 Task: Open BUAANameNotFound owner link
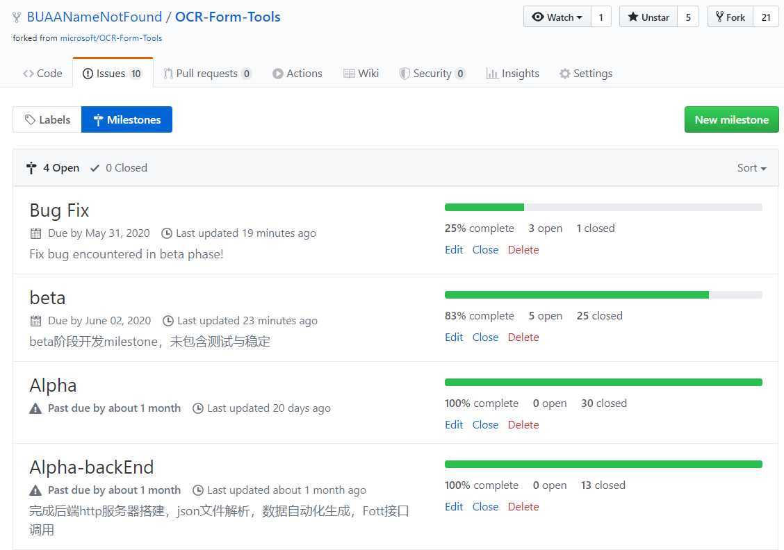click(x=95, y=17)
